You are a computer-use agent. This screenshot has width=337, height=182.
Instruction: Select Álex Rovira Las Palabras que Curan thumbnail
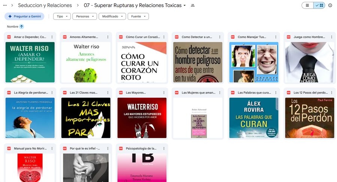coord(254,118)
